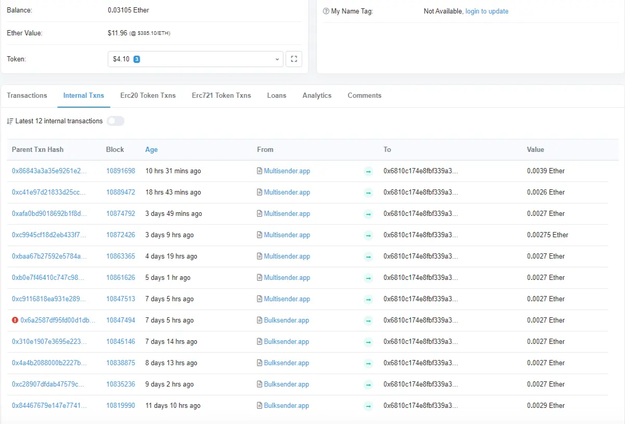Screen dimensions: 625x424
Task: Open the Token $4.10 dropdown
Action: click(195, 59)
